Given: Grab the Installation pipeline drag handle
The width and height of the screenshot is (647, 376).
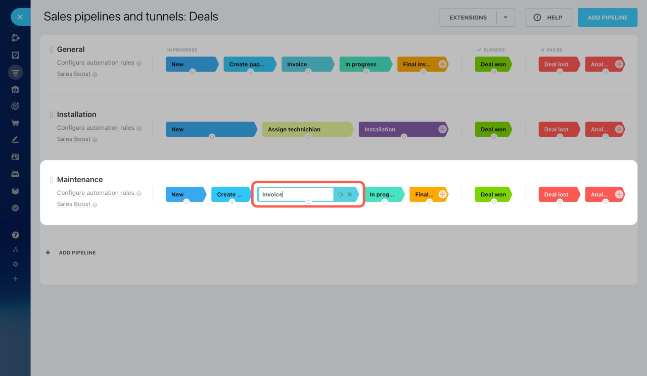Looking at the screenshot, I should [x=51, y=115].
